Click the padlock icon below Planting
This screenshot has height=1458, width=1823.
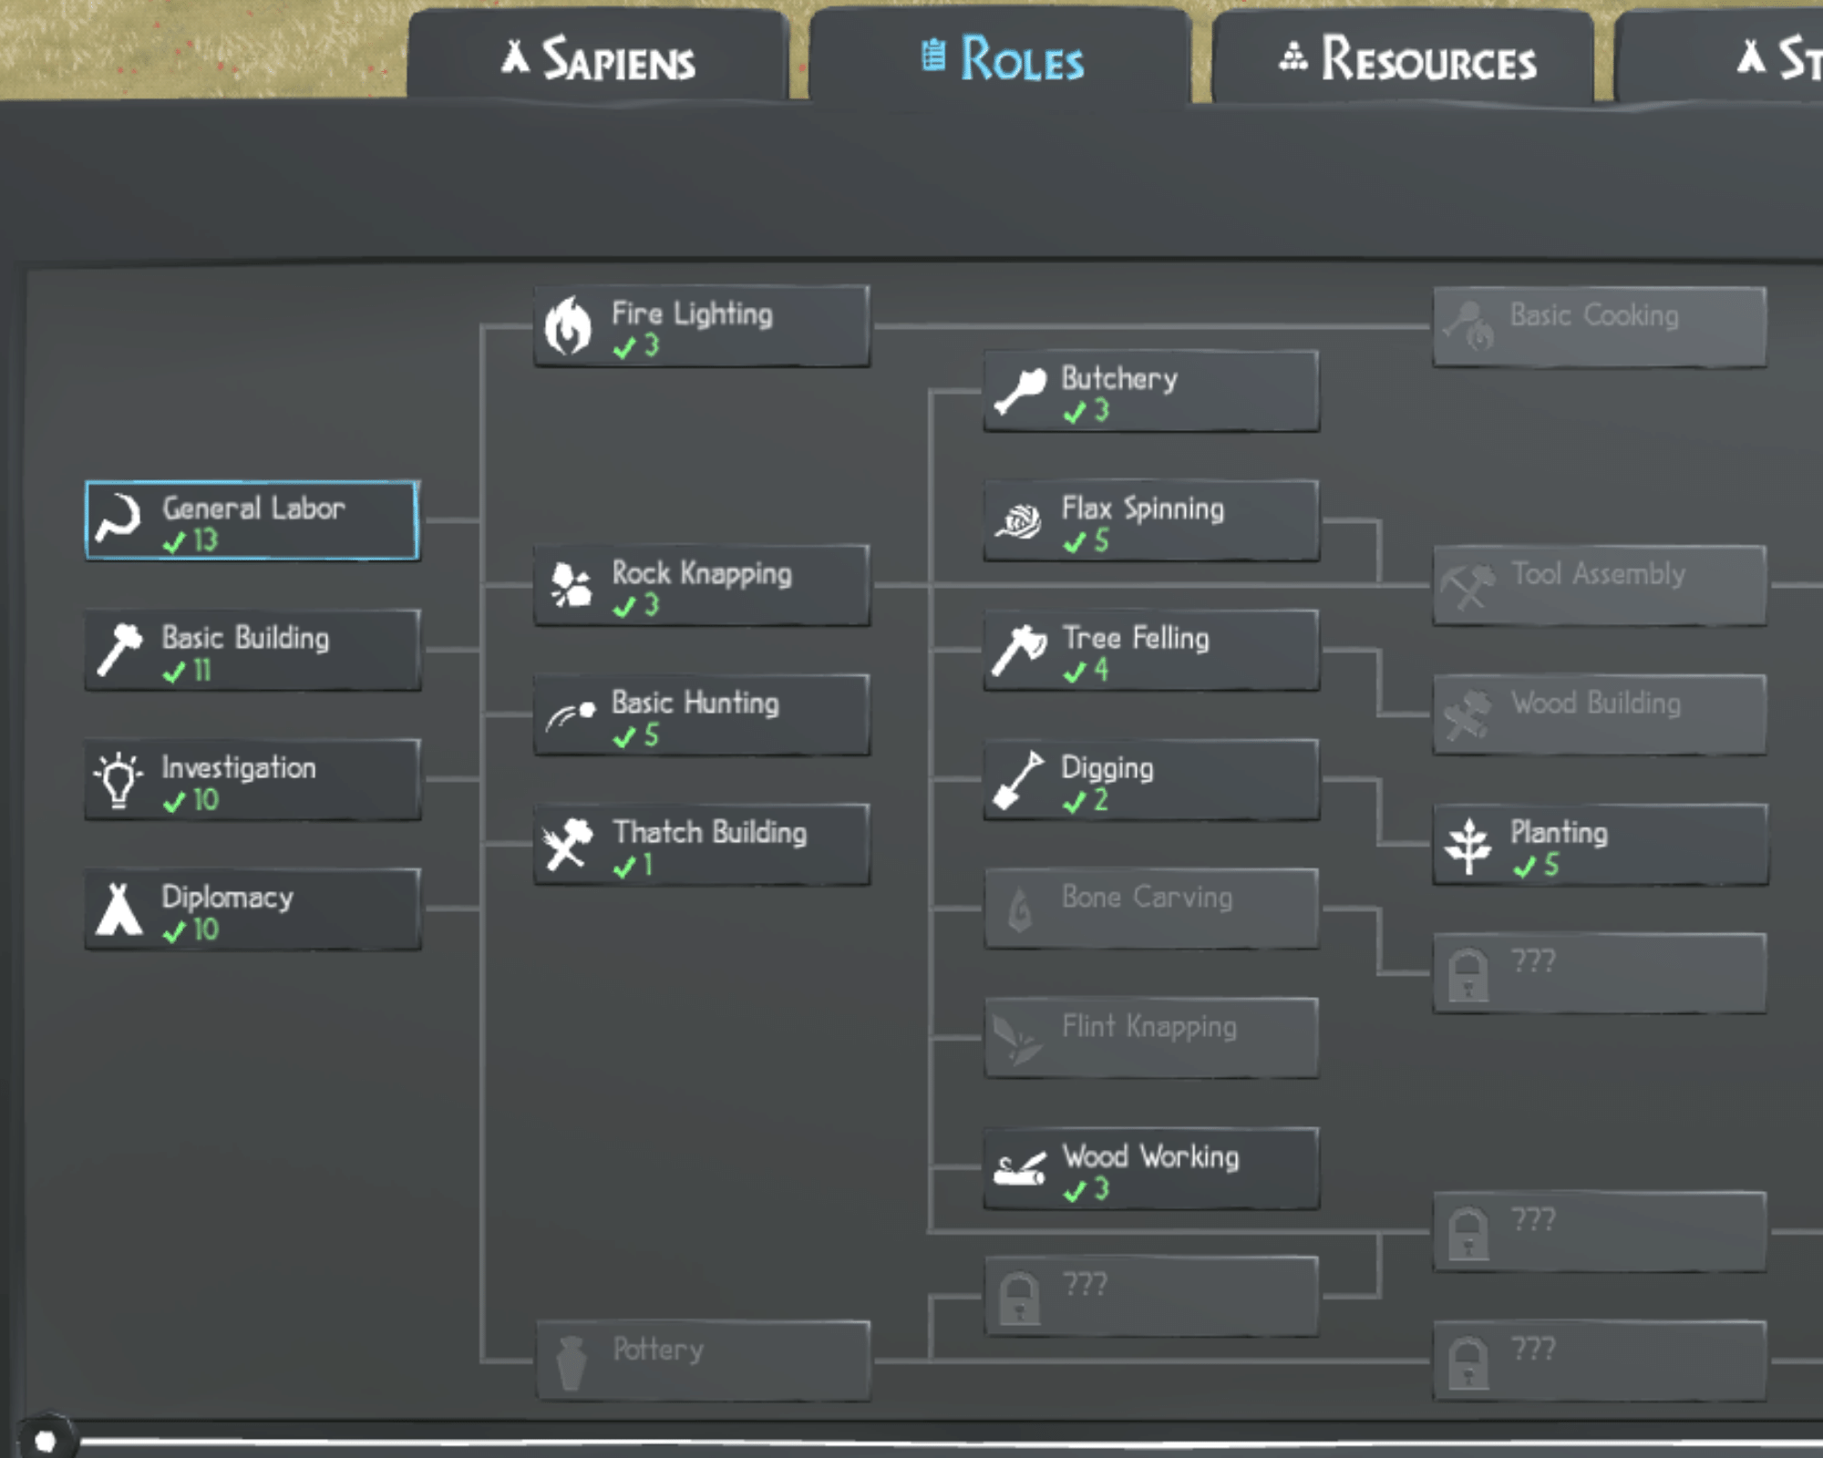pyautogui.click(x=1468, y=974)
